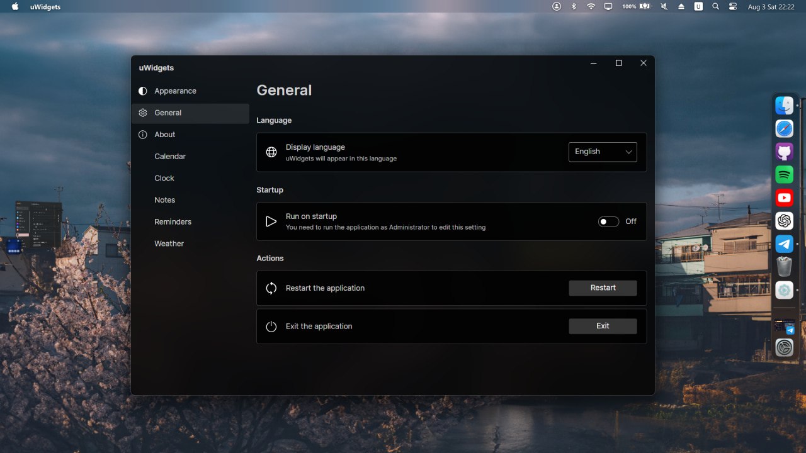Screen dimensions: 806x453
Task: Open the About info page
Action: pyautogui.click(x=190, y=135)
